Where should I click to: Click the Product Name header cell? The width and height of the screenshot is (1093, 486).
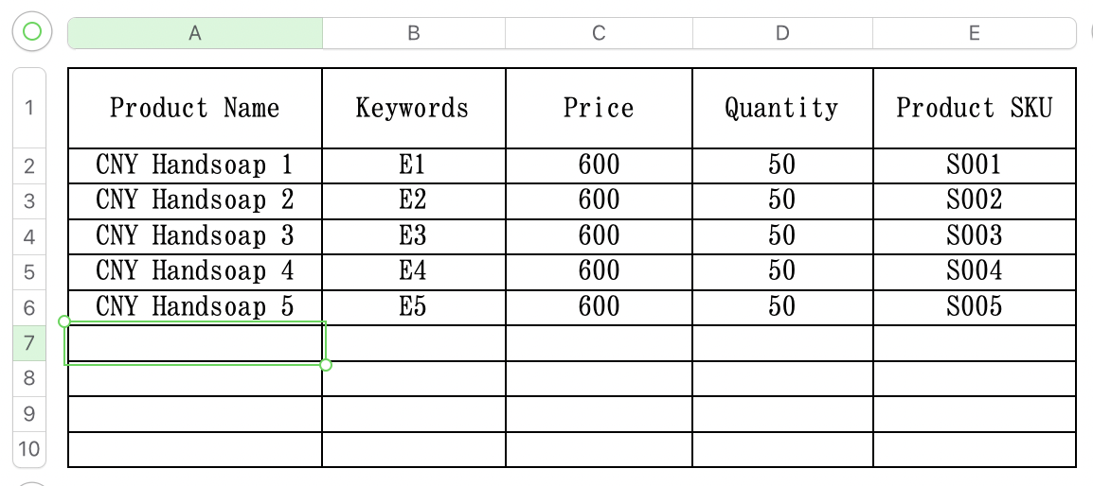tap(195, 108)
